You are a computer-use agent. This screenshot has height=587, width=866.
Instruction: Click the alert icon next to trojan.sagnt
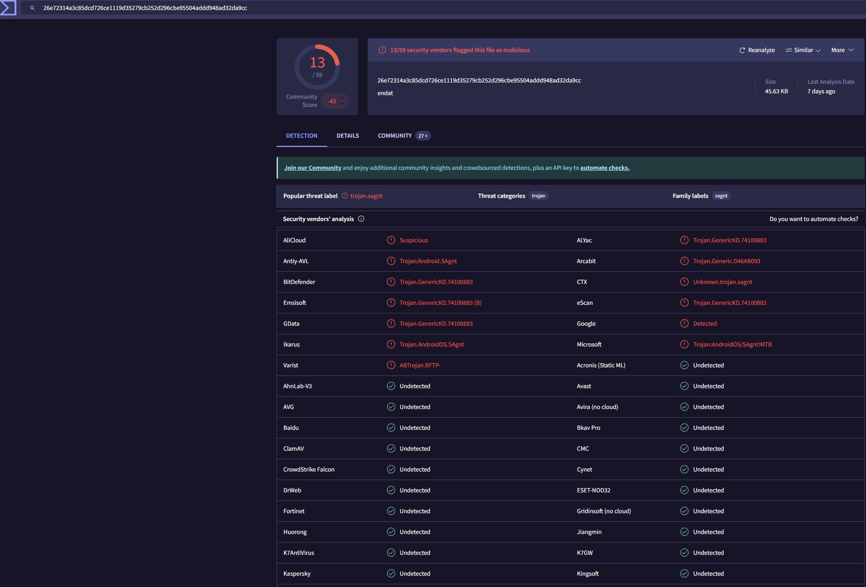[x=344, y=196]
